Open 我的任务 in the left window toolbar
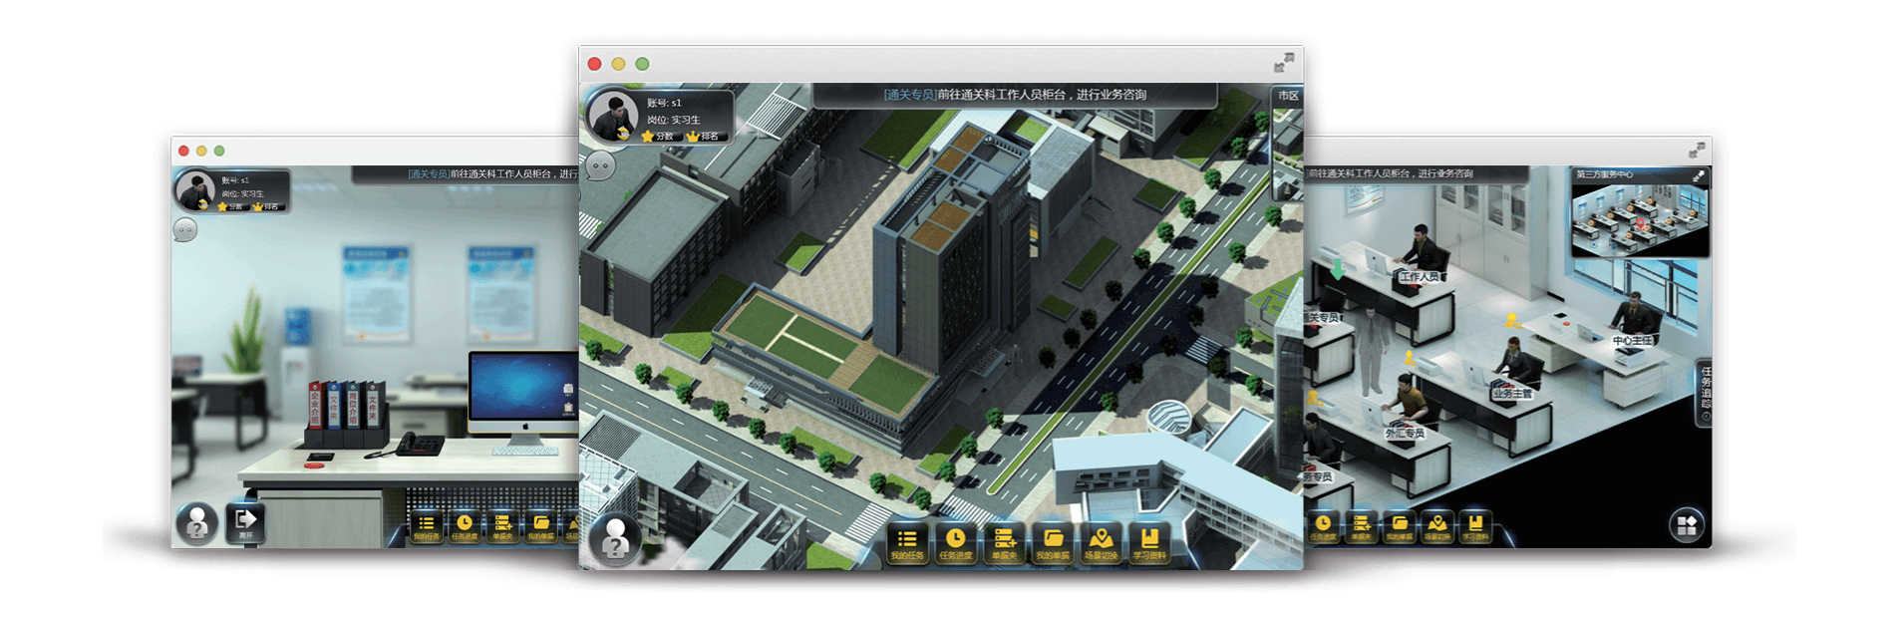Viewport: 1903px width, 619px height. pyautogui.click(x=426, y=527)
